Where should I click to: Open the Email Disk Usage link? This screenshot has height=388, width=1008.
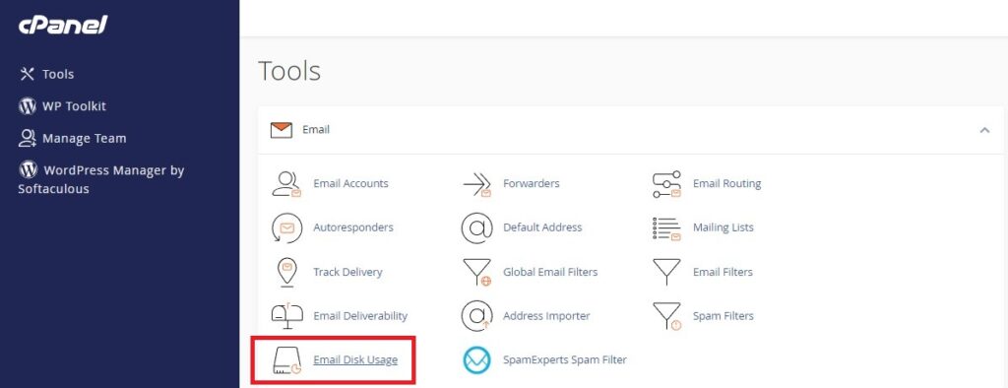click(x=355, y=359)
